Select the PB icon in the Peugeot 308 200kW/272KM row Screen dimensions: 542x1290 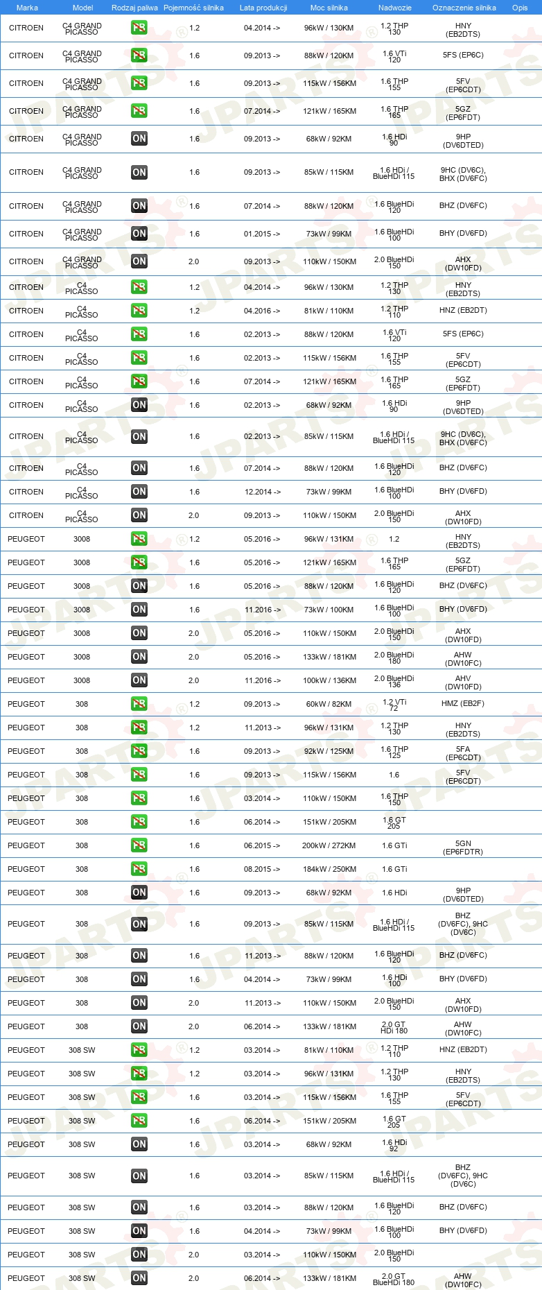(139, 845)
